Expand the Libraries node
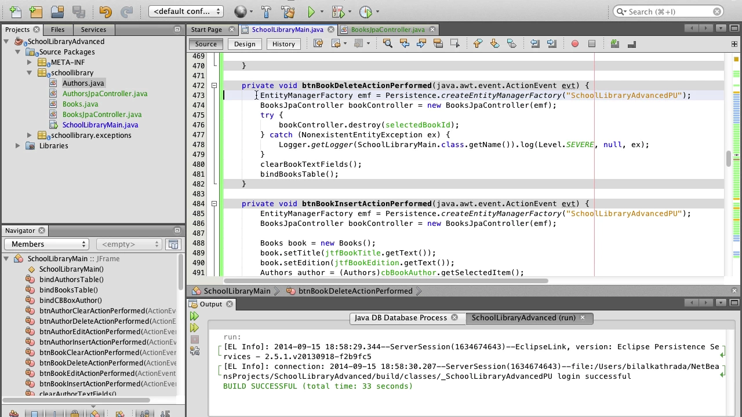Image resolution: width=742 pixels, height=417 pixels. point(18,146)
